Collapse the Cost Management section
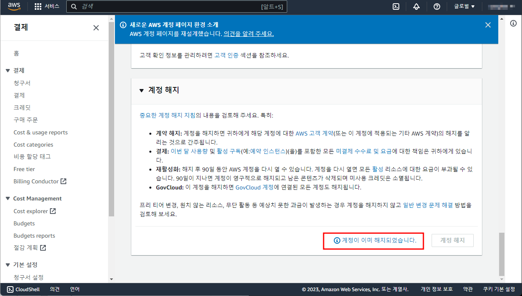Screen dimensions: 522x296 (x=8, y=198)
